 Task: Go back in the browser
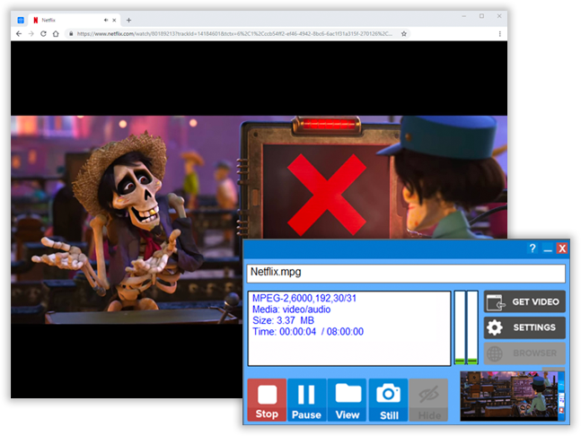point(19,34)
